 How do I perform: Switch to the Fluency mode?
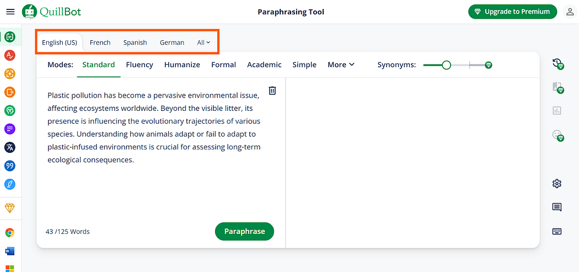click(x=139, y=65)
